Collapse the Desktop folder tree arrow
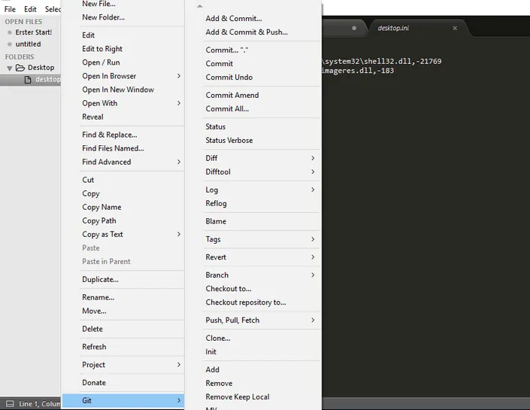This screenshot has height=410, width=530. (10, 68)
